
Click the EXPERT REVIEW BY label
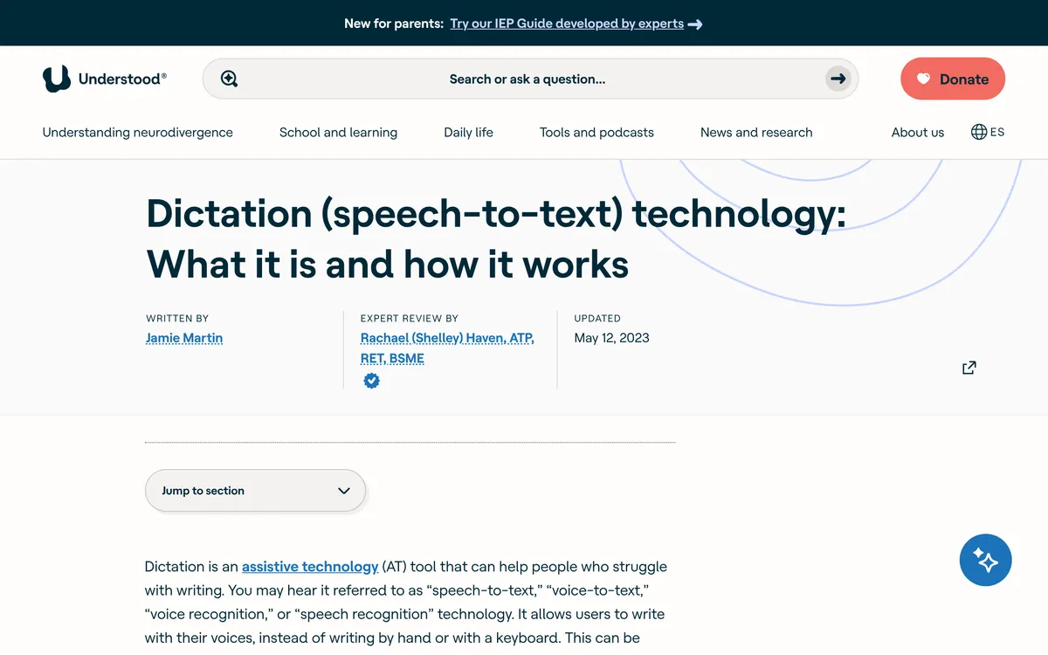click(x=410, y=318)
